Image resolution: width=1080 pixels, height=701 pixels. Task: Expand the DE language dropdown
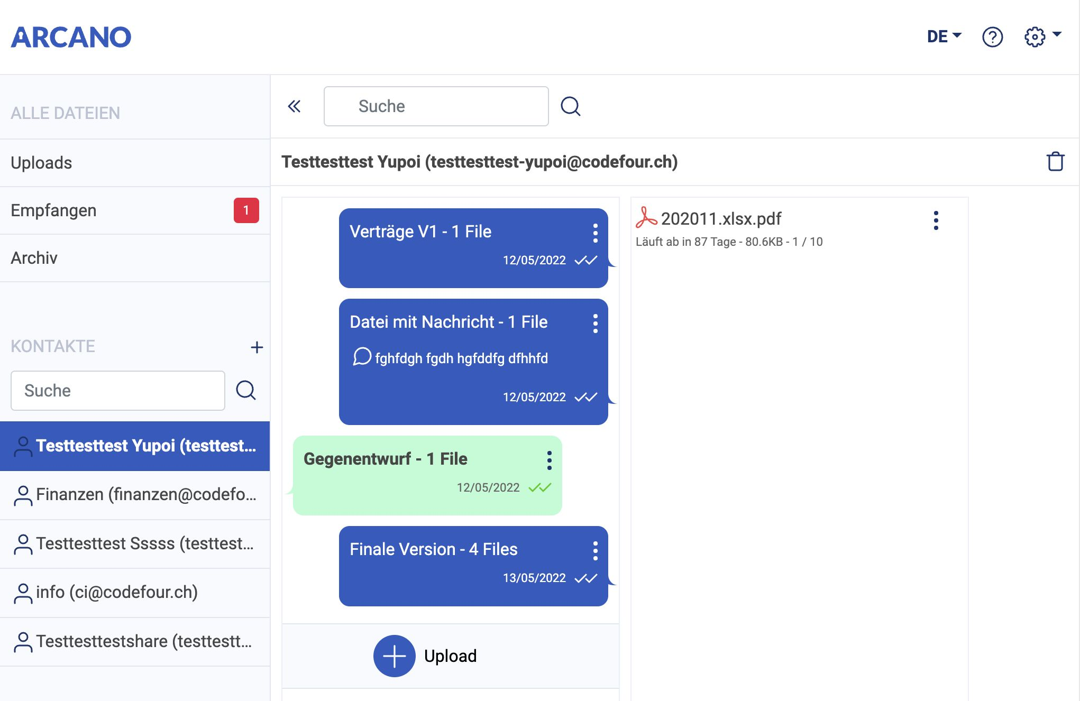tap(944, 36)
